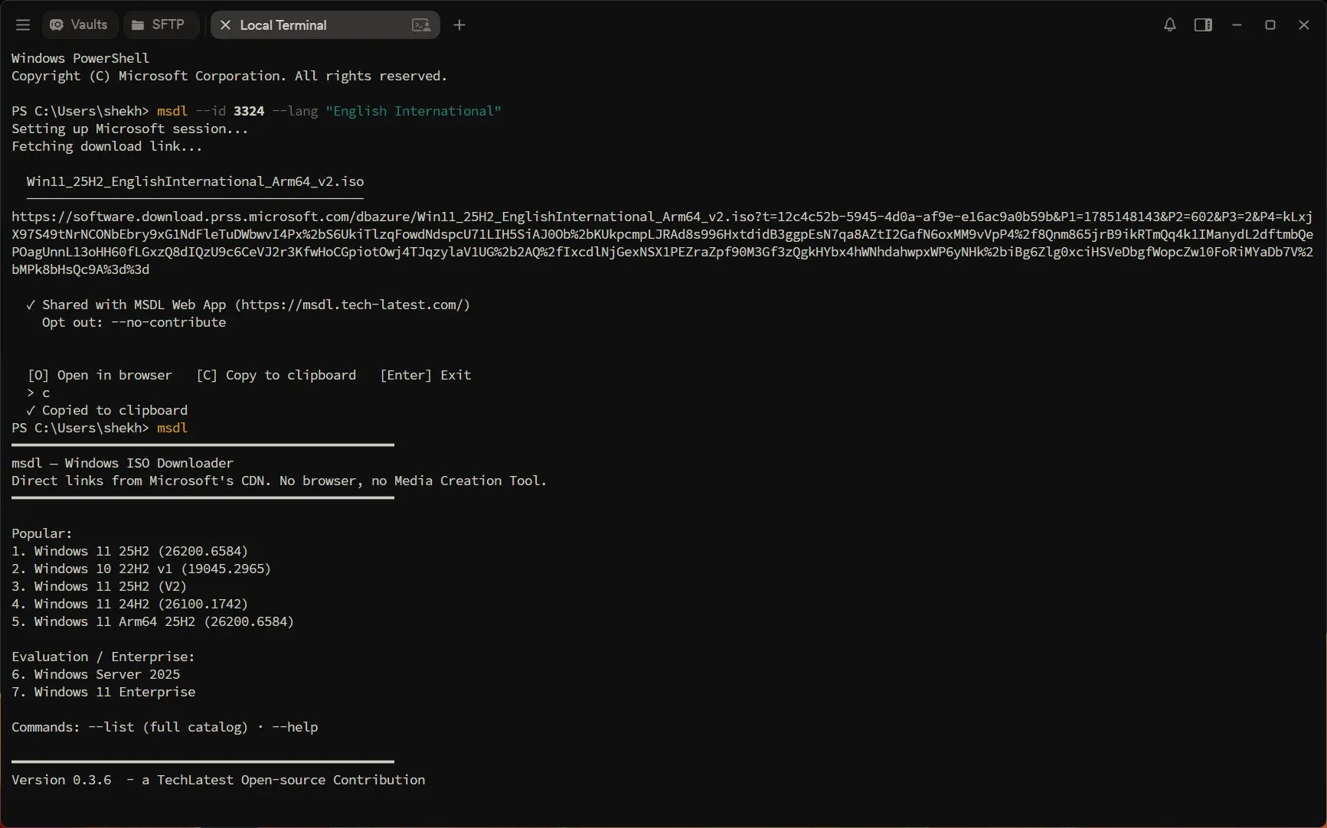This screenshot has height=828, width=1327.
Task: Click the 'Version 0.3.6' footer line
Action: pos(218,780)
